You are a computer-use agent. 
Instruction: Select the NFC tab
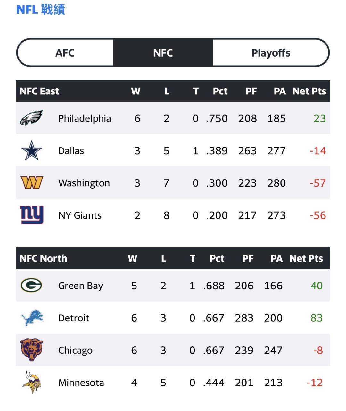point(163,53)
